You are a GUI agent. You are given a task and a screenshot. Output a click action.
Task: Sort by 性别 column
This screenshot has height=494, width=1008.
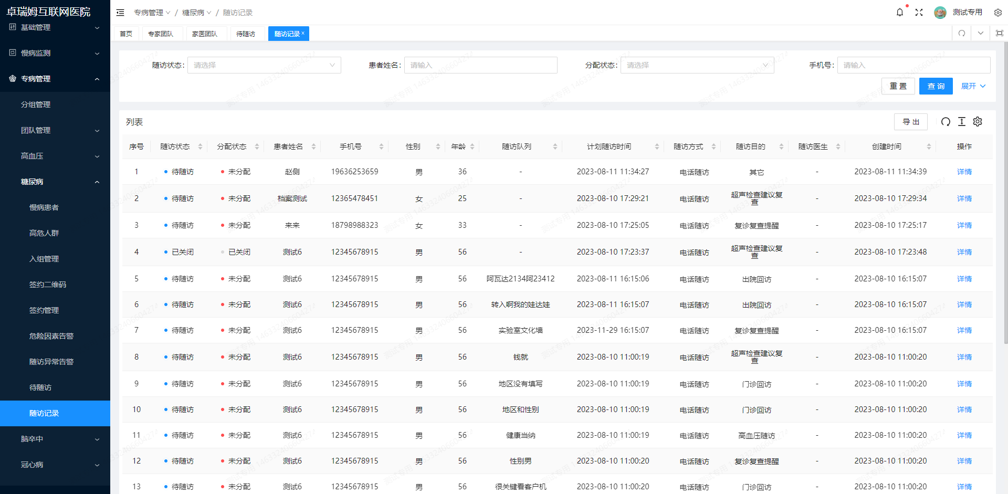click(x=438, y=146)
